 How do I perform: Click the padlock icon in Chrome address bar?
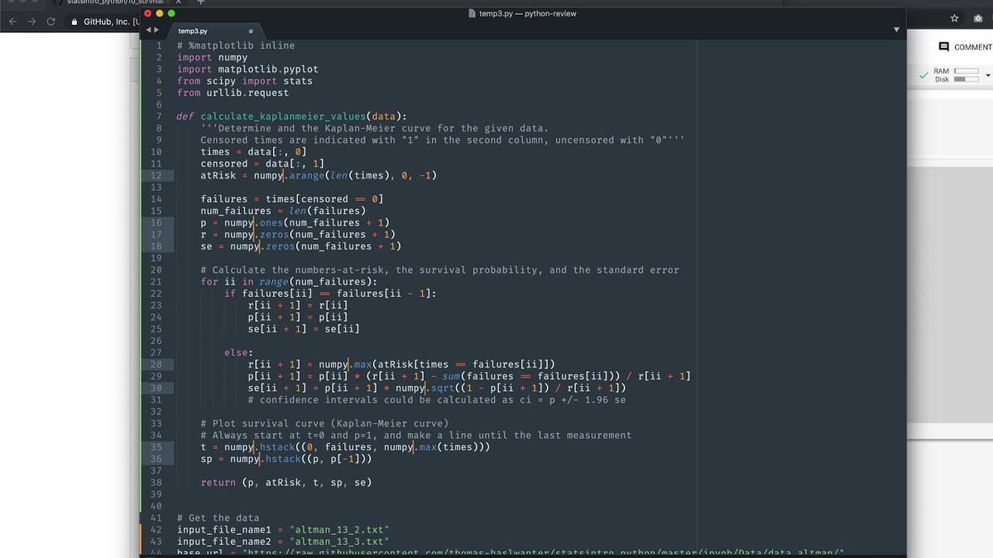75,21
